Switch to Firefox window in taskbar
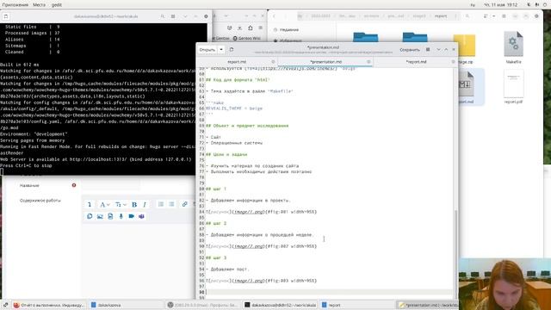 (49, 305)
